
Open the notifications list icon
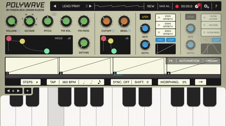click(x=196, y=6)
